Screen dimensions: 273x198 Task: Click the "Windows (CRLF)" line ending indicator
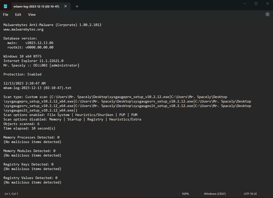pos(215,194)
